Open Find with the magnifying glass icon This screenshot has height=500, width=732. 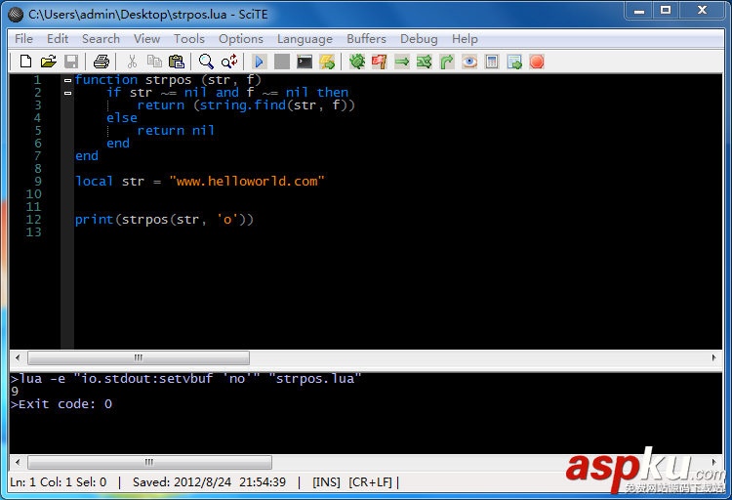[206, 62]
